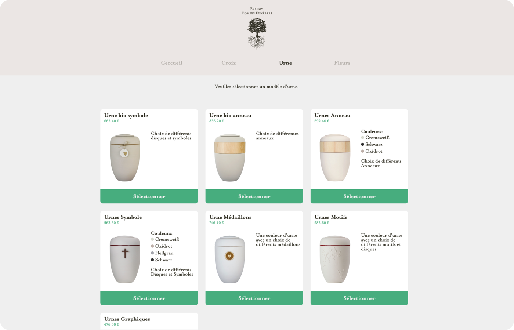
Task: Choose Sélectionner for Urne bio anneau
Action: (254, 196)
